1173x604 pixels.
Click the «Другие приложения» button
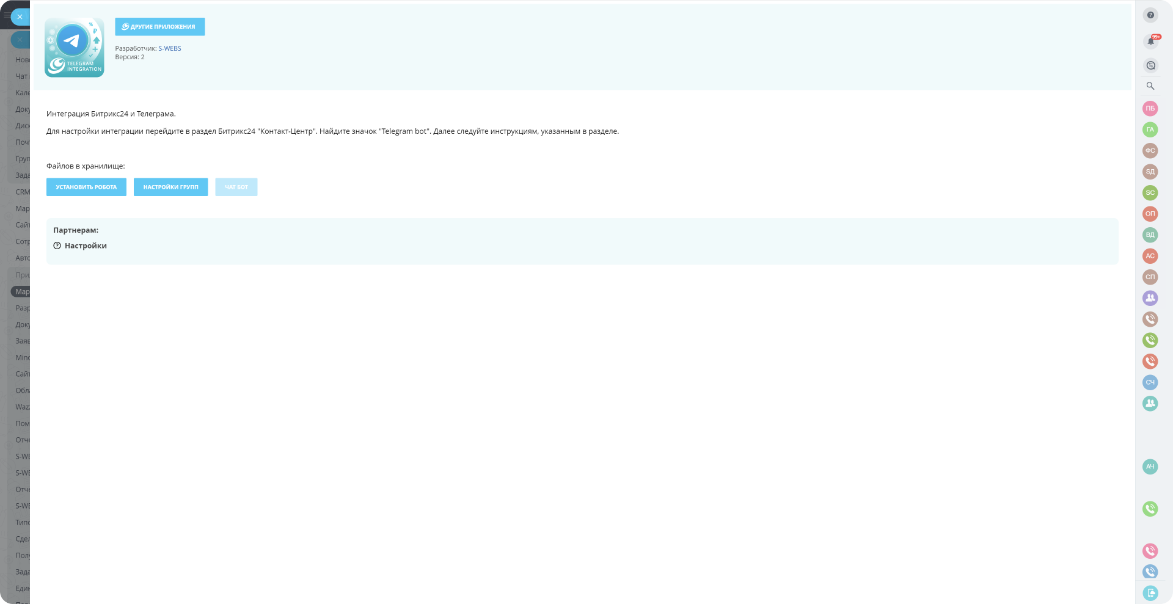[160, 27]
